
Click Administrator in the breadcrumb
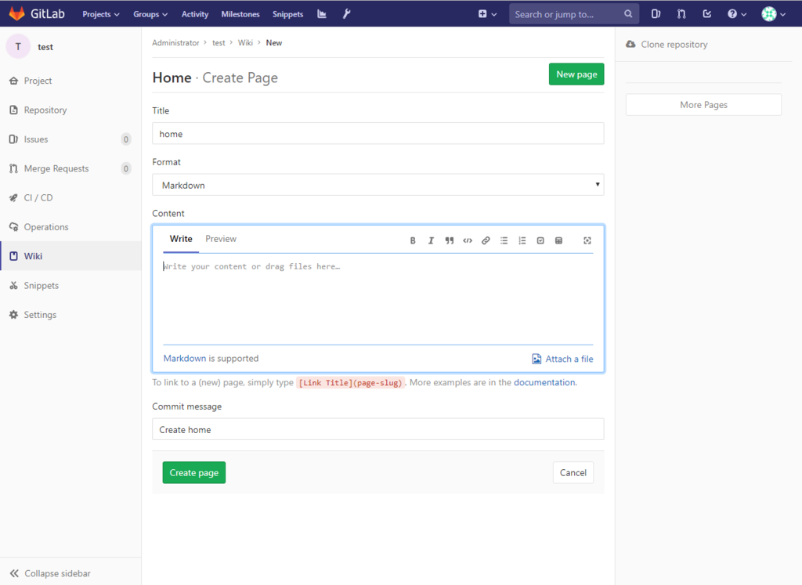coord(175,43)
